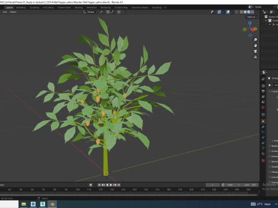Screen dimensions: 278x208
Task: Open the Global transform orientation dropdown
Action: (x=90, y=12)
